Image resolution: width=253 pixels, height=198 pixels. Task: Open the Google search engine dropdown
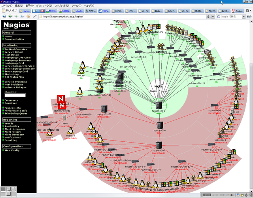click(x=244, y=17)
